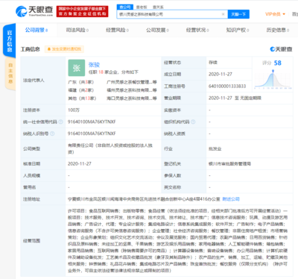This screenshot has height=279, width=298.
Task: Click the 批发业 industry value
Action: (x=215, y=148)
